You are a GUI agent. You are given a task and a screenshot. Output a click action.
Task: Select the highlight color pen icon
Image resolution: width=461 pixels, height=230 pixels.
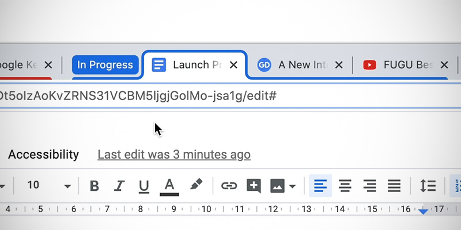click(x=196, y=186)
